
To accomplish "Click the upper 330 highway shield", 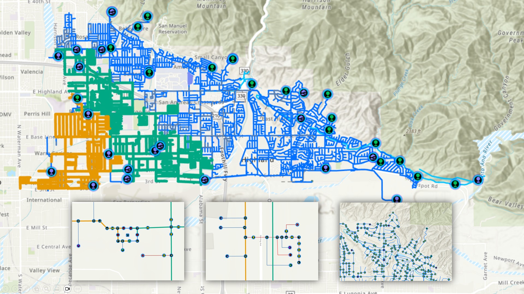I will coord(244,71).
